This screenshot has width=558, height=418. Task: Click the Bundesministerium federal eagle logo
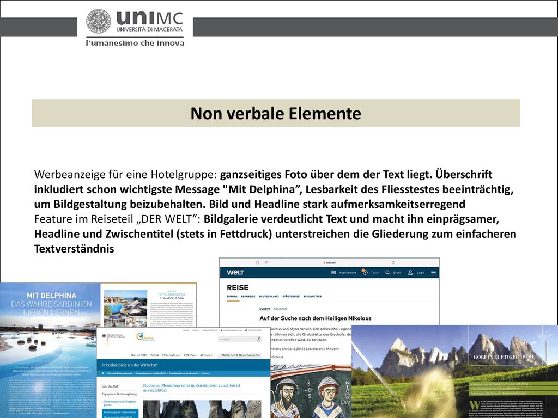click(x=105, y=336)
